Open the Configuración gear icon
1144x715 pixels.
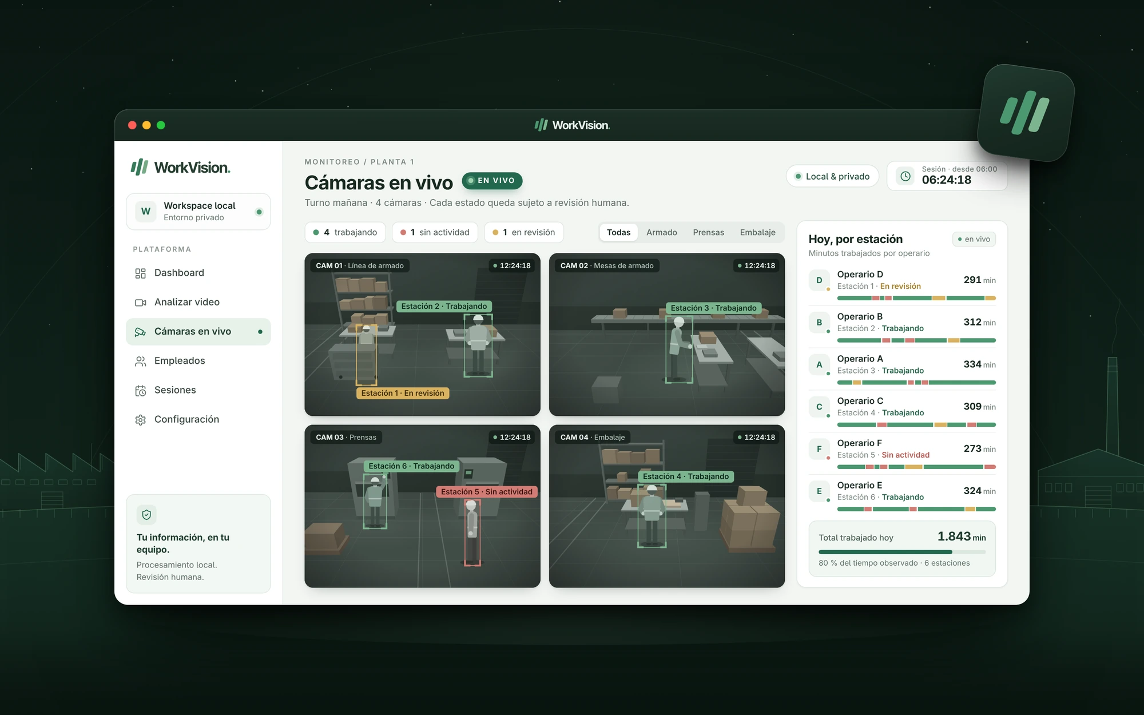[x=140, y=420]
